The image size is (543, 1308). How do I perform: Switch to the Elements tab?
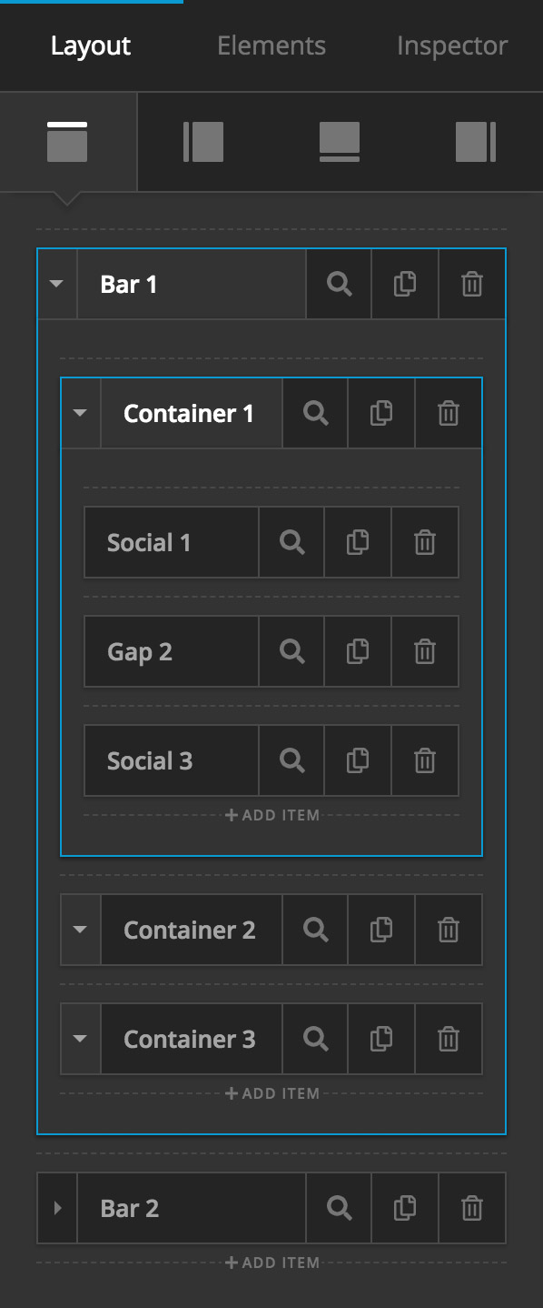271,45
